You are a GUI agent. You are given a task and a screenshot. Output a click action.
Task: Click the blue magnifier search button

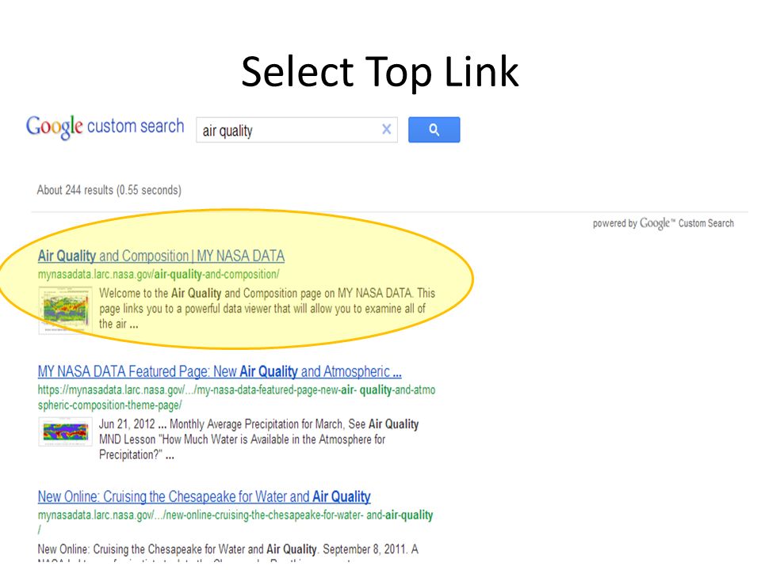tap(434, 129)
